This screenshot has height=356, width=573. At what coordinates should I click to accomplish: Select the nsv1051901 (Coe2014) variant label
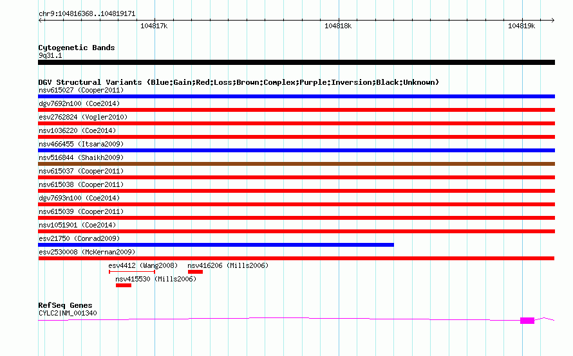pos(77,225)
